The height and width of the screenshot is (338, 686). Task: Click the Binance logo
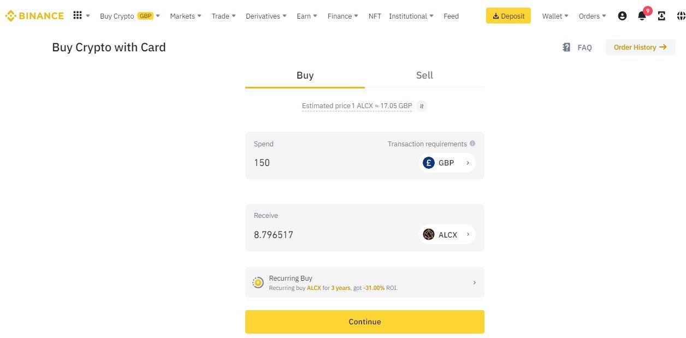point(34,16)
